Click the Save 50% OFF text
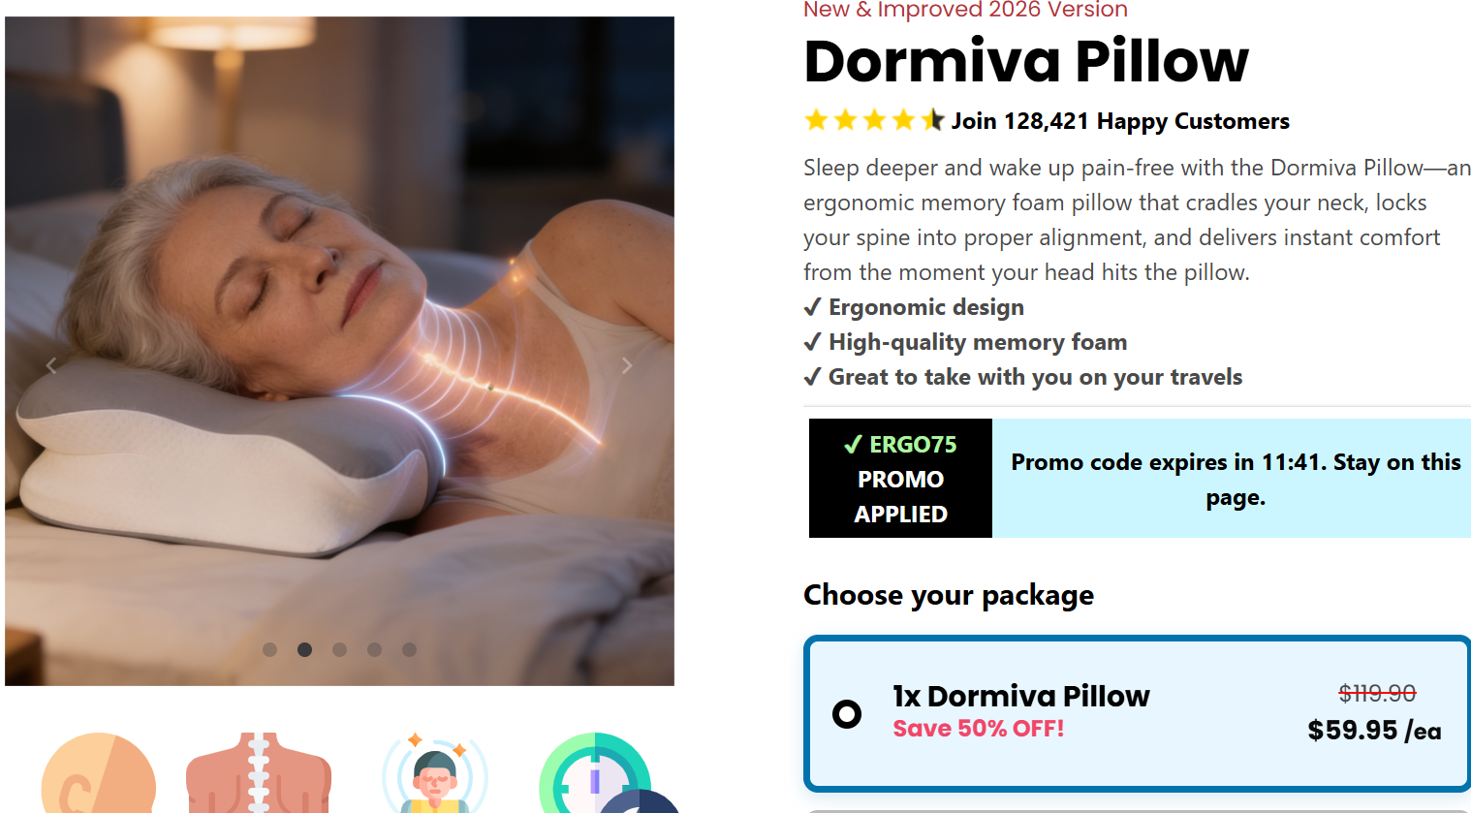The image size is (1471, 813). (978, 729)
